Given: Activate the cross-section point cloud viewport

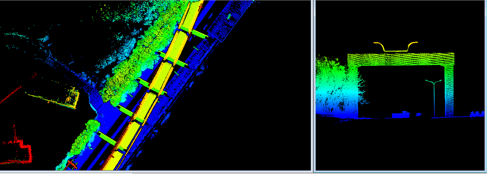Looking at the screenshot, I should [x=400, y=85].
